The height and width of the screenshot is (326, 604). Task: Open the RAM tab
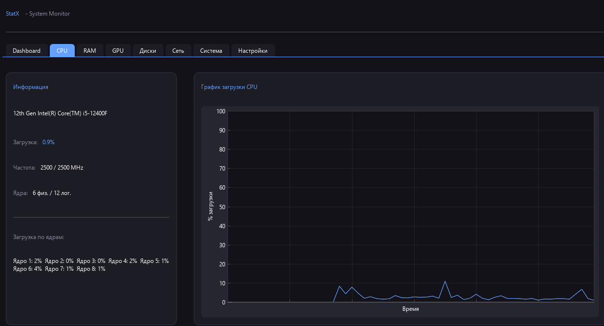[x=90, y=50]
